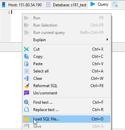Open a new query tab via plus icon
125x130 pixels.
[x=115, y=5]
